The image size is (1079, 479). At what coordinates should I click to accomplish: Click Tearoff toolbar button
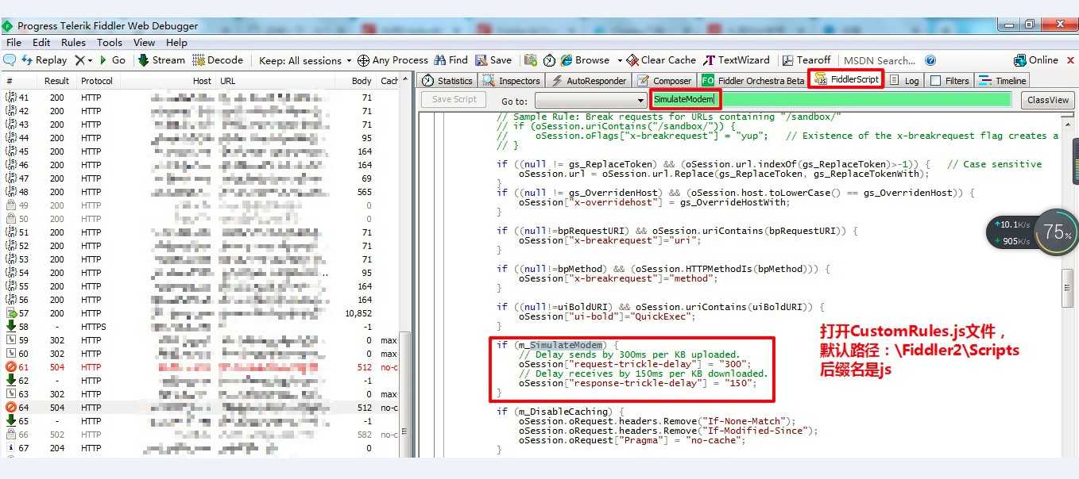(806, 60)
